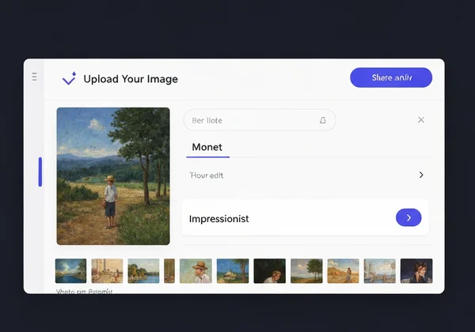The image size is (475, 332).
Task: Select the narrow brown fourth thumbnail
Action: click(x=169, y=270)
